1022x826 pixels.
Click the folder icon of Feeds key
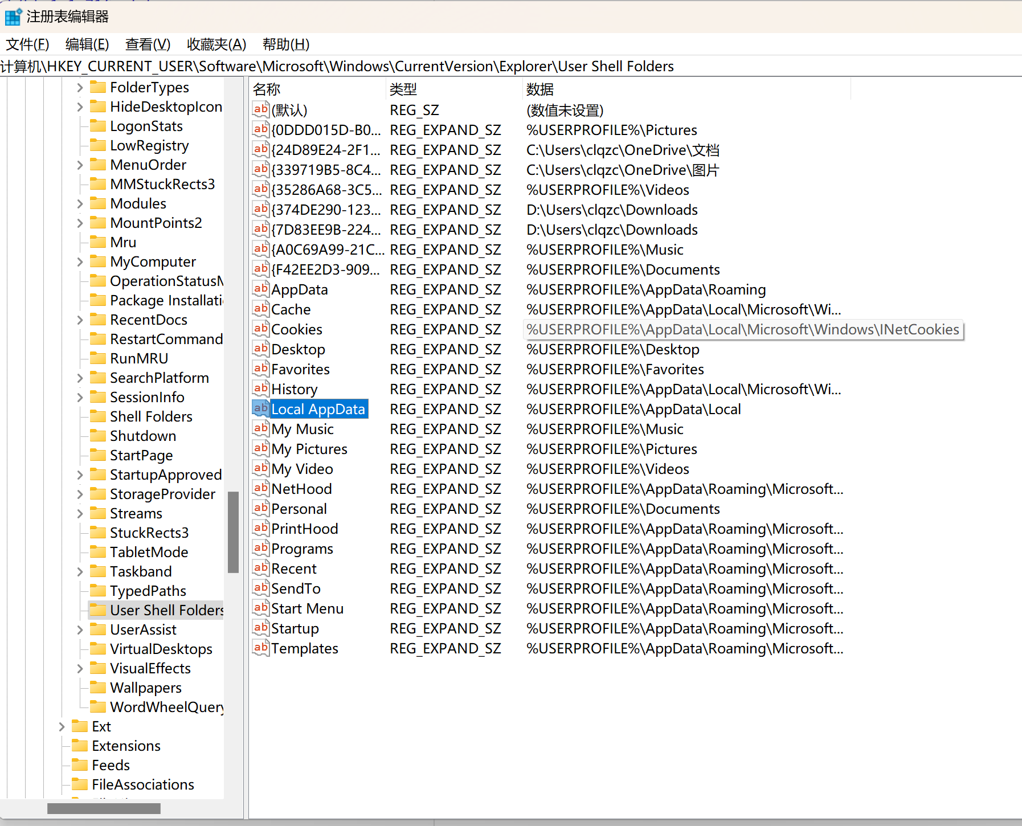point(80,764)
